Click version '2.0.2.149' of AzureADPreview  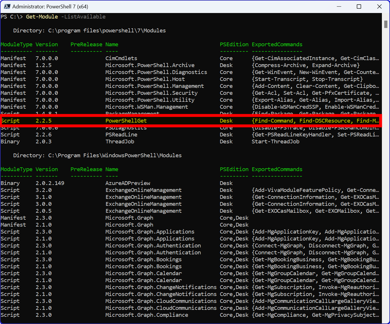[x=50, y=183]
